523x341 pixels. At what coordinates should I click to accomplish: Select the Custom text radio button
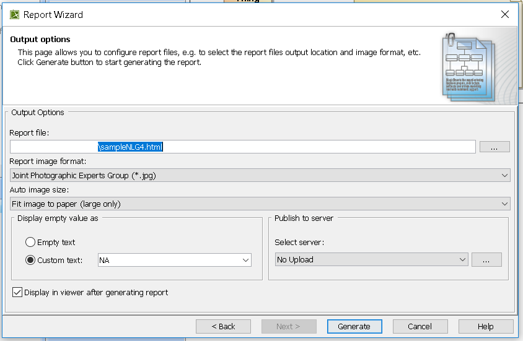[x=30, y=260]
